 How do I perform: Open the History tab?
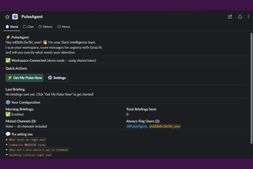tap(46, 27)
